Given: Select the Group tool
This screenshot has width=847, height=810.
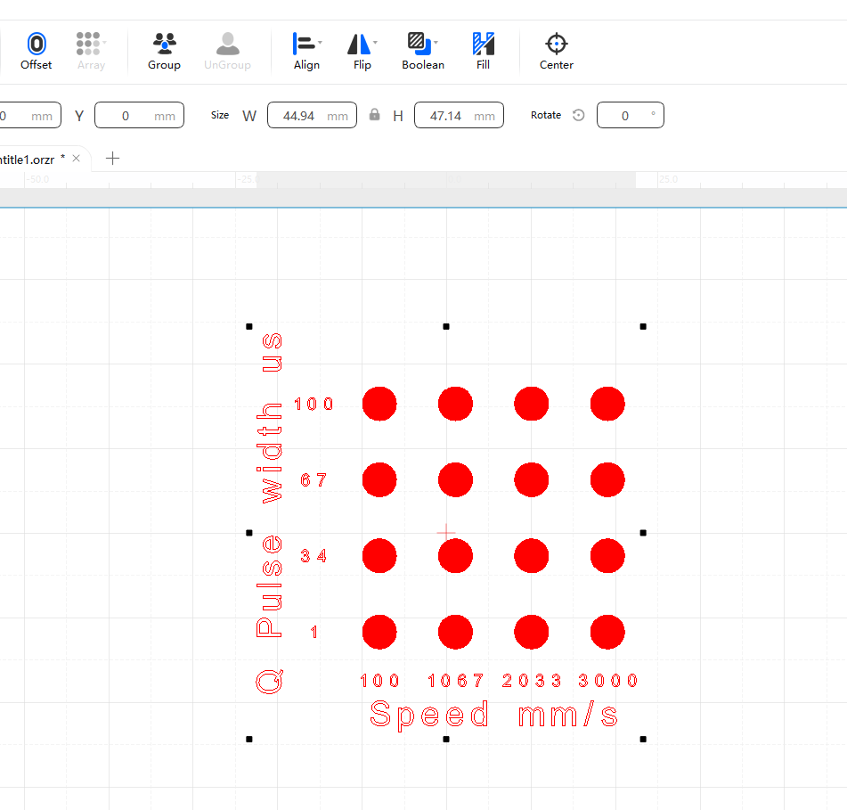Looking at the screenshot, I should click(x=164, y=44).
